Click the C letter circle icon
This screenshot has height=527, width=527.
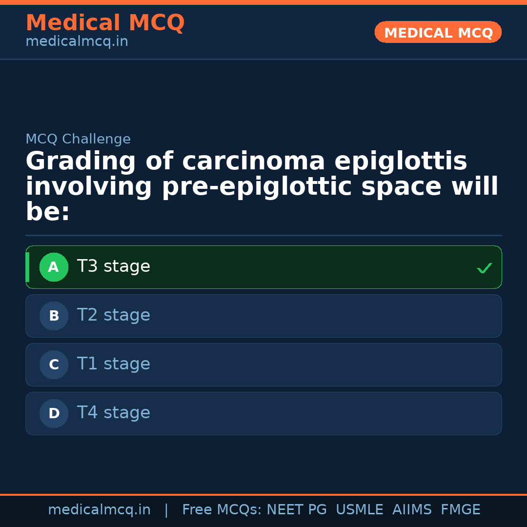pos(54,365)
